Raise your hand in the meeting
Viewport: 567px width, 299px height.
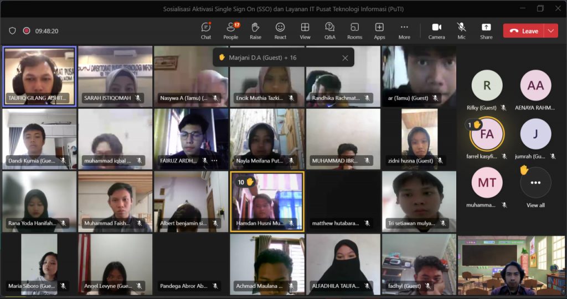coord(255,30)
